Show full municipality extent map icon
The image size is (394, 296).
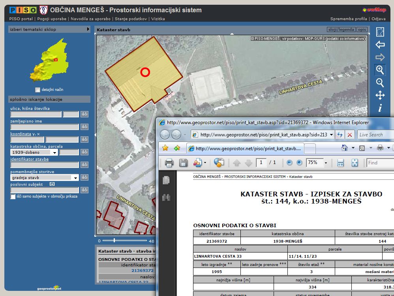pos(380,32)
